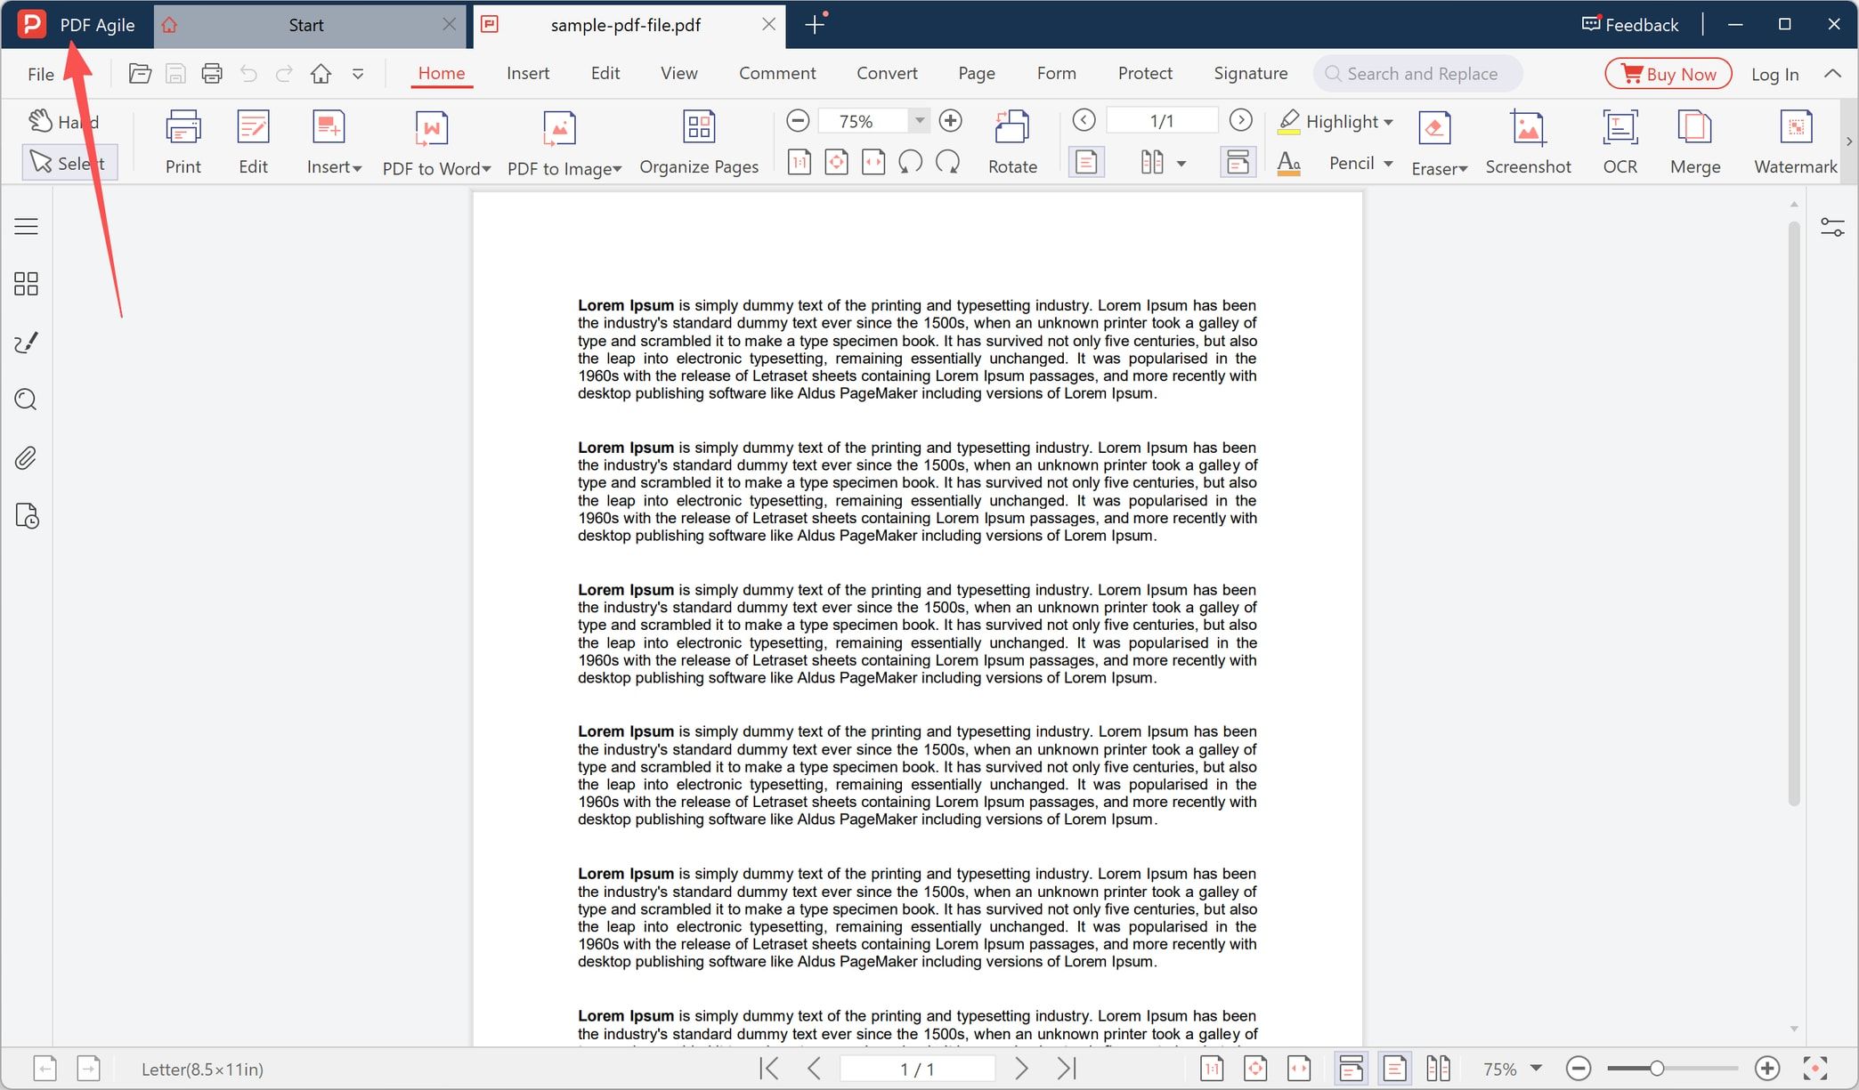The height and width of the screenshot is (1090, 1859).
Task: Click the Rotate pages button
Action: 1012,142
